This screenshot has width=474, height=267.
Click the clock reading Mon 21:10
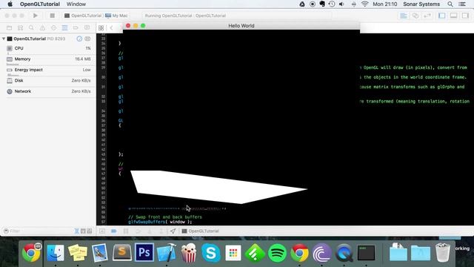385,4
